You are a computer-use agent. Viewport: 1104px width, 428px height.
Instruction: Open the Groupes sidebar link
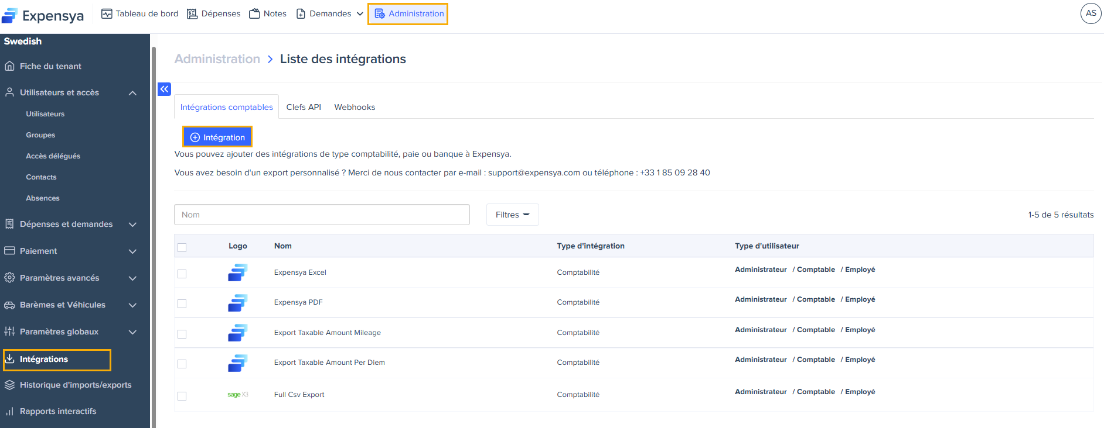pyautogui.click(x=40, y=135)
